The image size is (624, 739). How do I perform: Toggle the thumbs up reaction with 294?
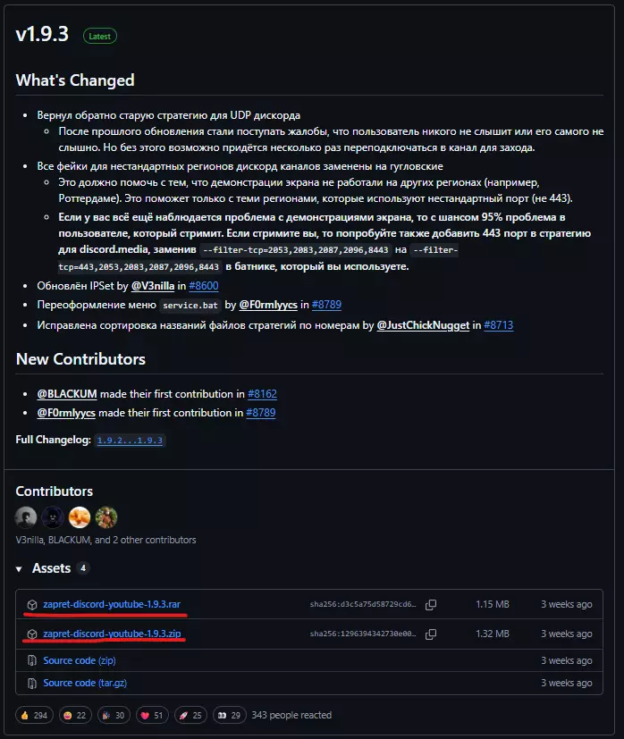tap(34, 715)
